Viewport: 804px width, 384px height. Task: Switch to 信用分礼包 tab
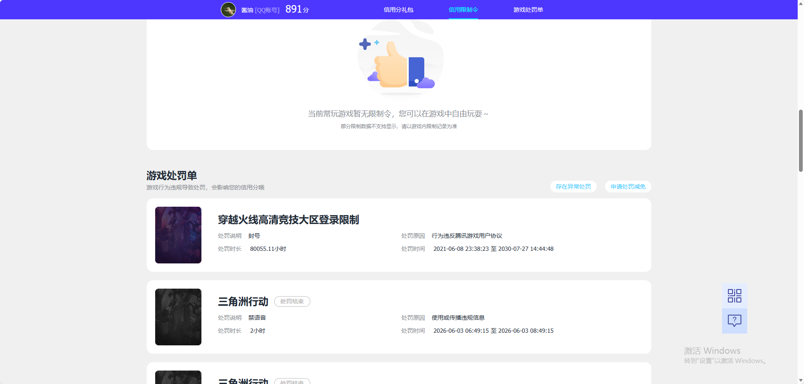[398, 10]
